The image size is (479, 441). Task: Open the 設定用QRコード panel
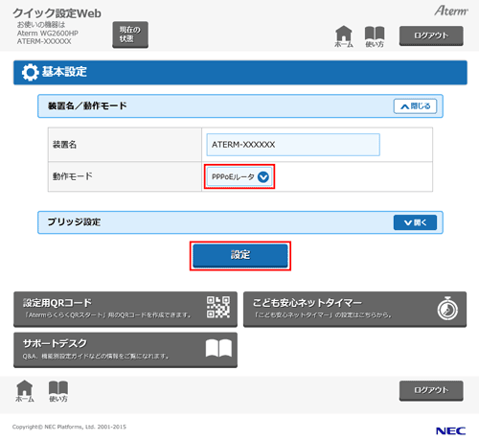click(125, 309)
